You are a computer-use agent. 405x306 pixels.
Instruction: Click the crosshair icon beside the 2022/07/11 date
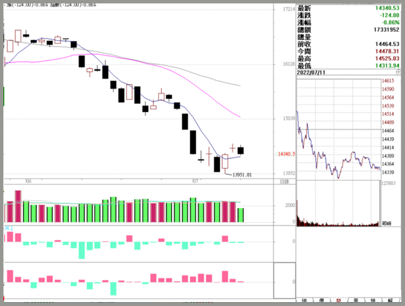tap(398, 72)
